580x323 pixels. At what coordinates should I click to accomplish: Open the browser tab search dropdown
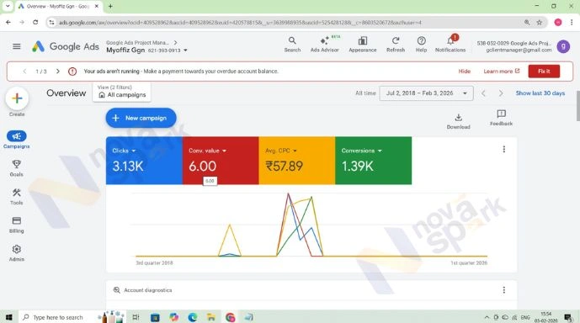8,6
